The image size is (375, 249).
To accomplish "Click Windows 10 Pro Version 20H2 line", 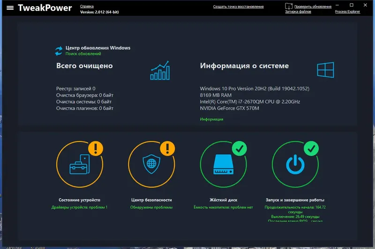I will tap(255, 89).
